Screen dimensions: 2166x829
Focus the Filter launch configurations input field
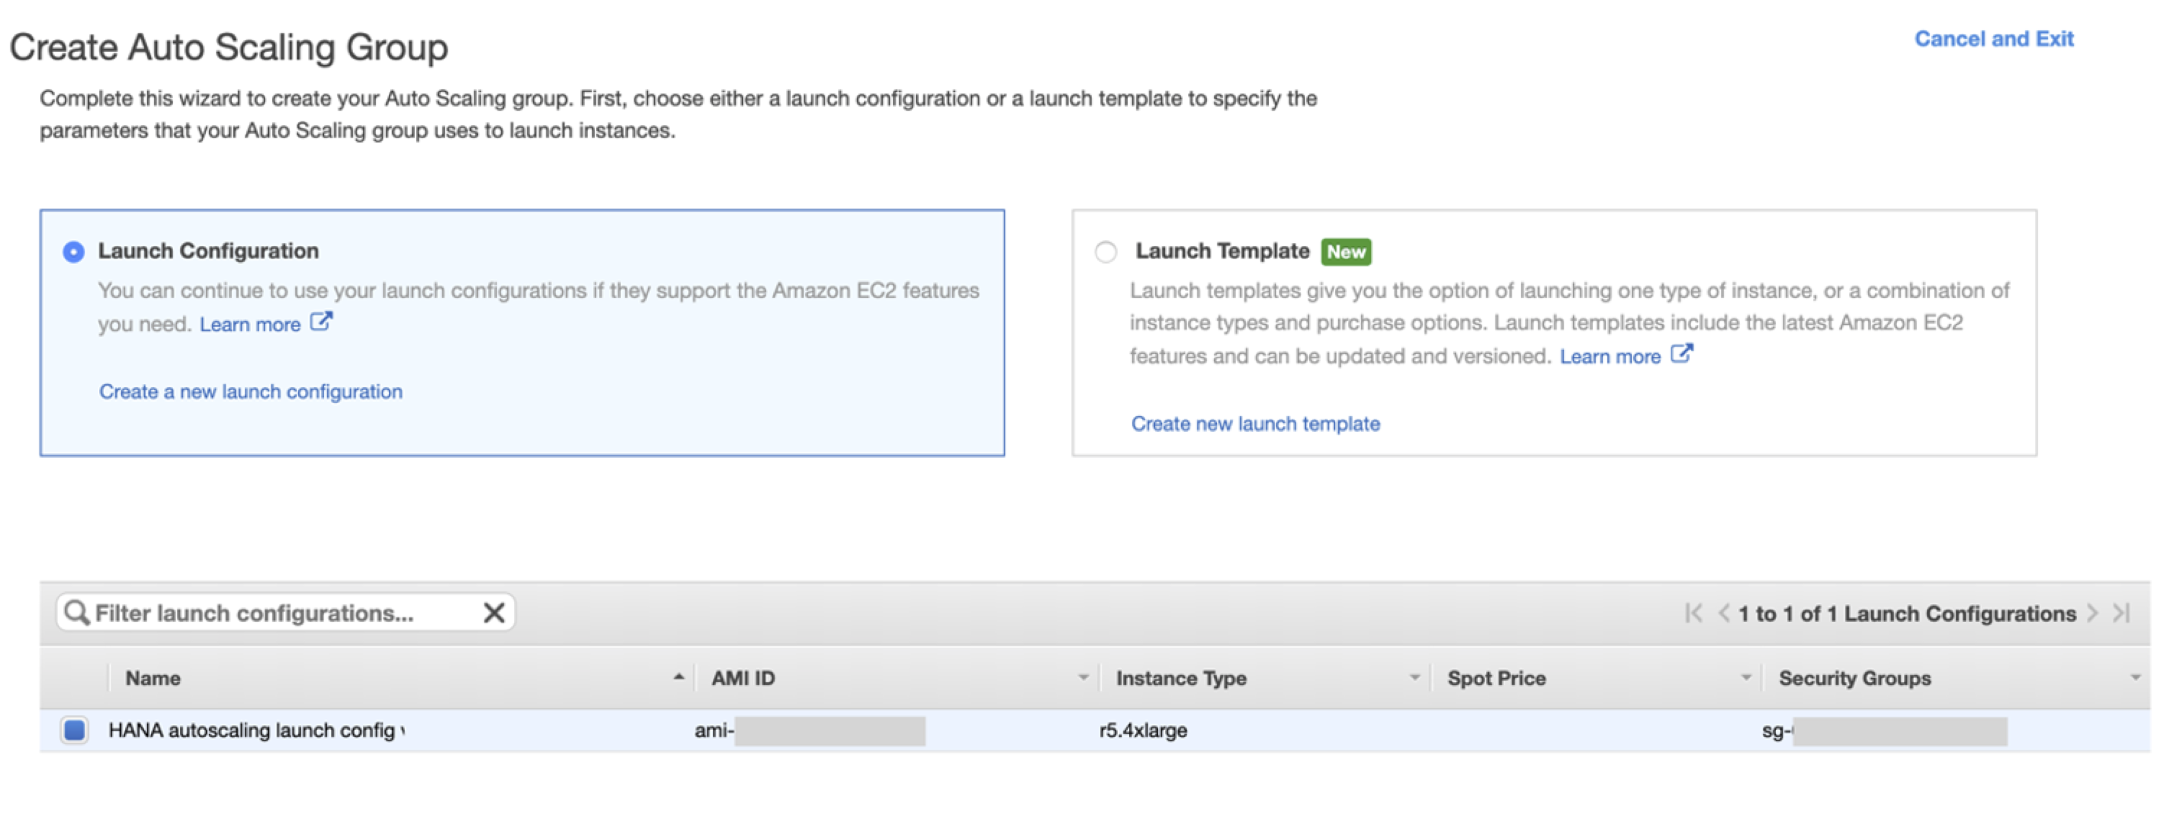[277, 613]
